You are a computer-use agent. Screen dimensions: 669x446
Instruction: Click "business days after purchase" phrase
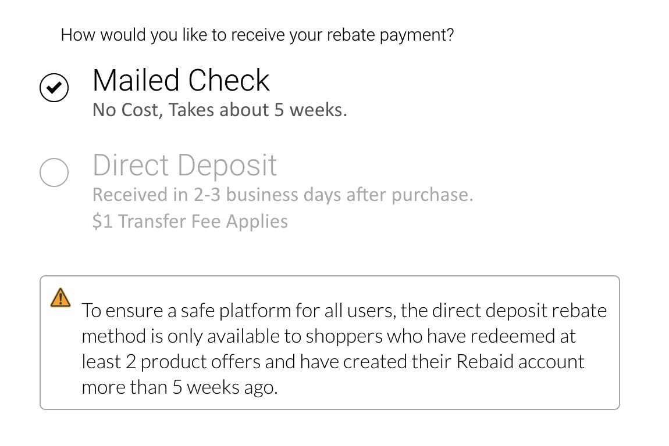(349, 195)
